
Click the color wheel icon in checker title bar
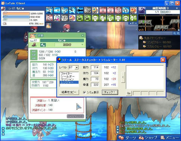coord(59,60)
